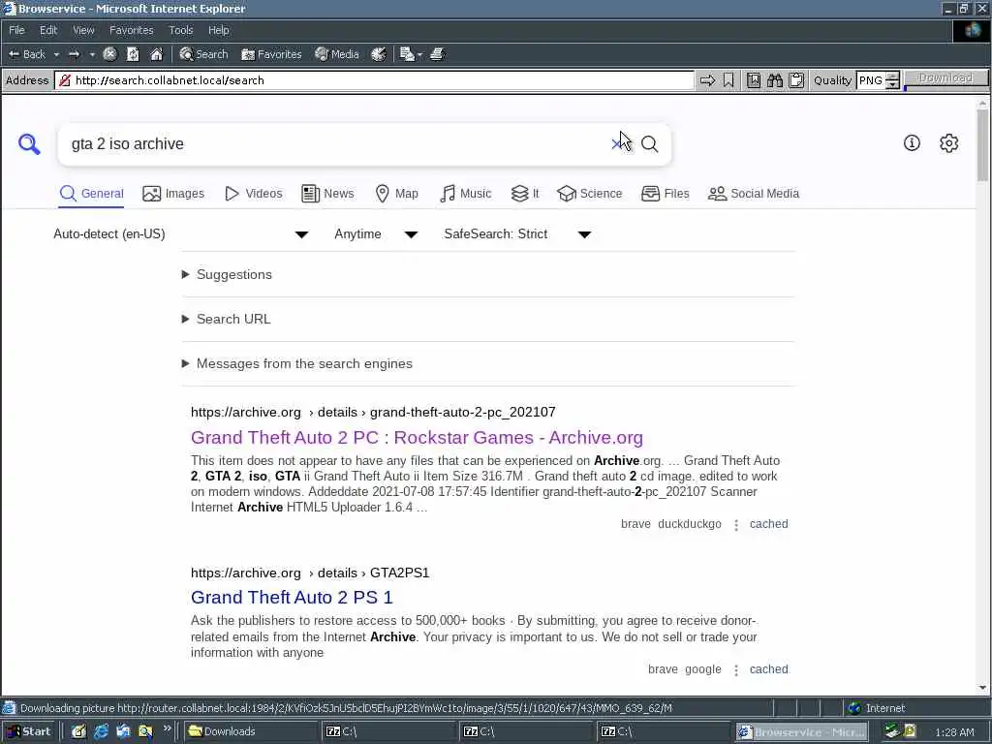
Task: Open Forward button history dropdown arrow
Action: tap(92, 54)
